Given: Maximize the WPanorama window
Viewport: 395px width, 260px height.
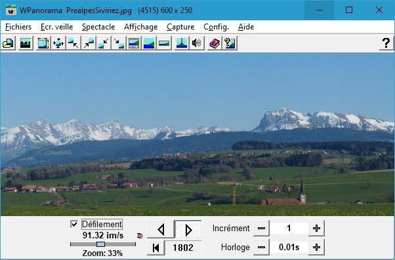Looking at the screenshot, I should 349,10.
